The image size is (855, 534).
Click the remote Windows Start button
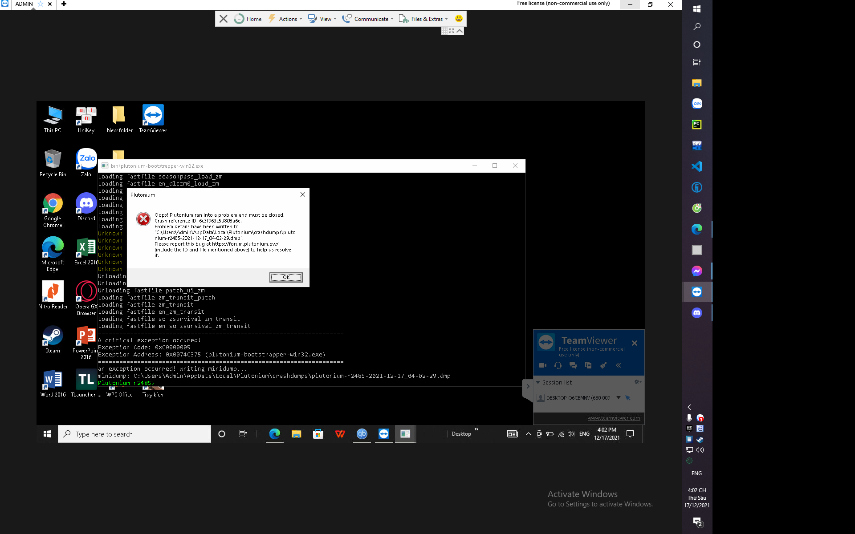pyautogui.click(x=47, y=434)
